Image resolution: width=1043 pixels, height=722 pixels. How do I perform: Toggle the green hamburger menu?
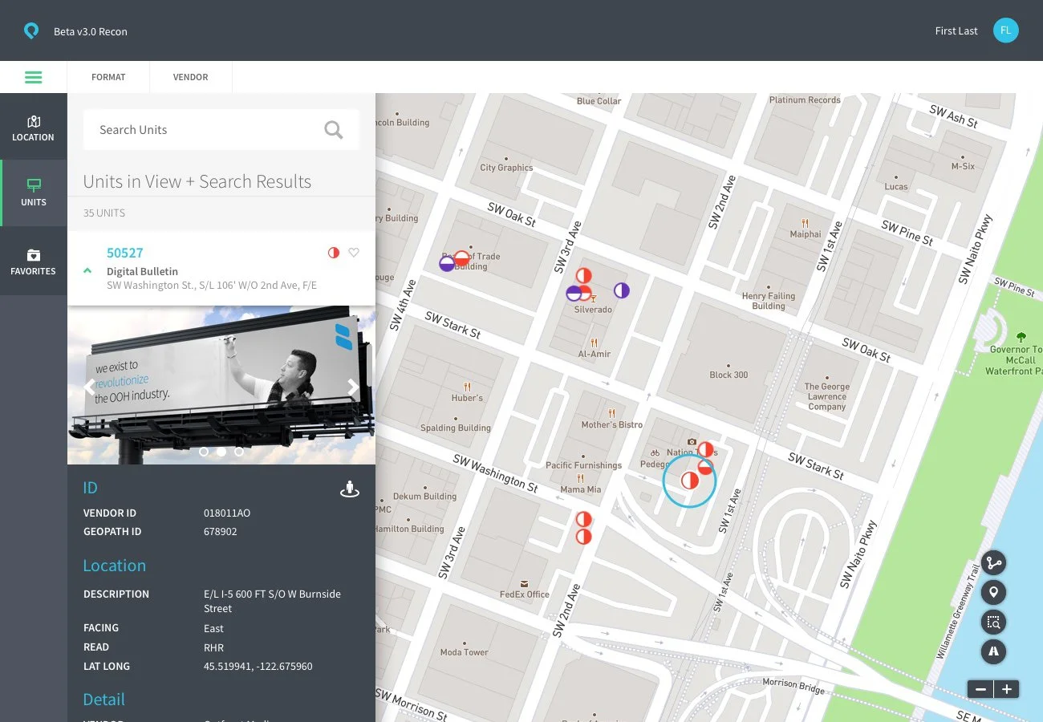tap(33, 77)
